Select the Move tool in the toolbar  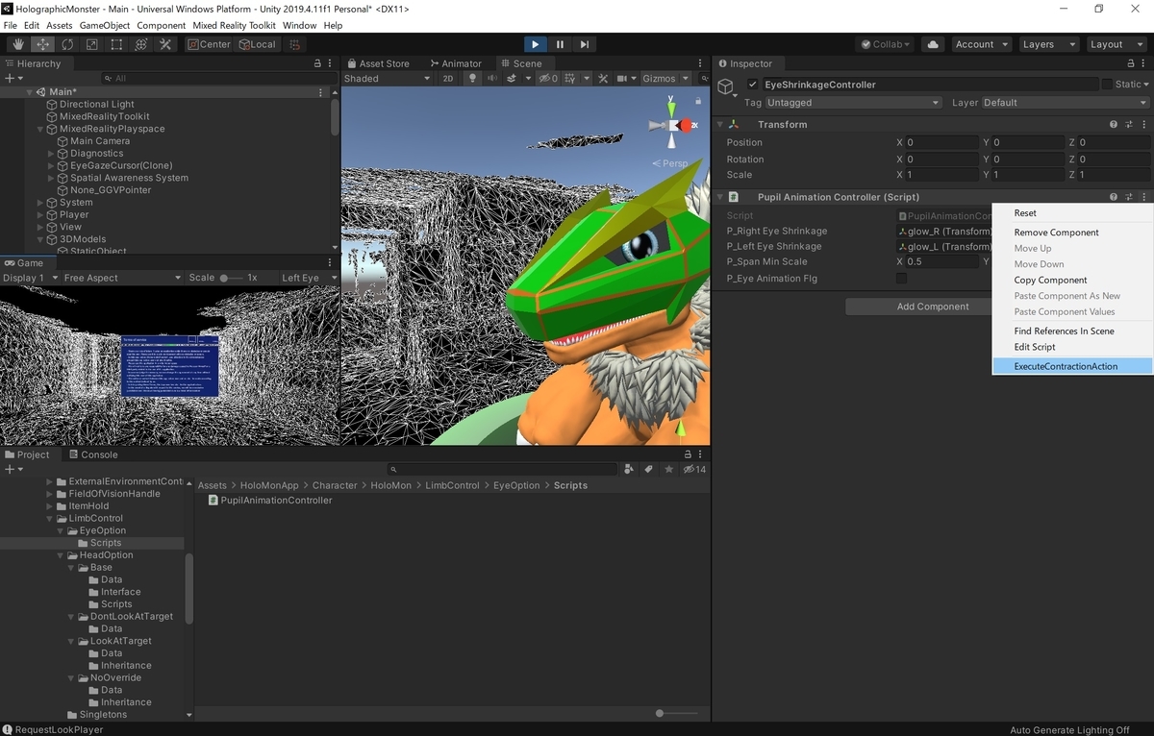pos(43,44)
